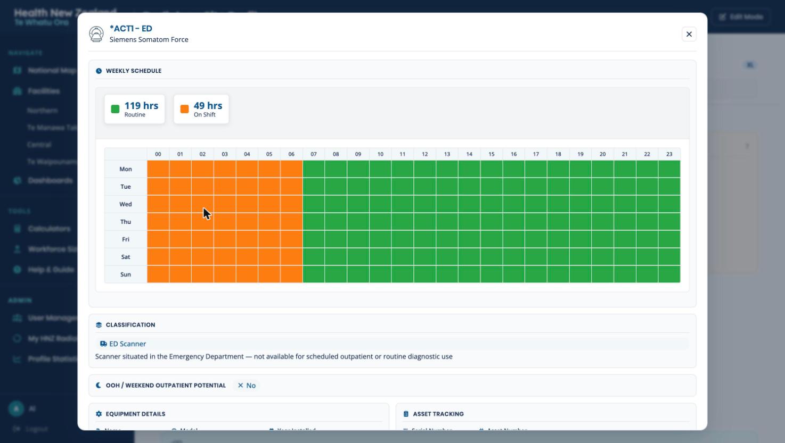This screenshot has width=785, height=443.
Task: Select the Friday 23 hour schedule cell
Action: (669, 239)
